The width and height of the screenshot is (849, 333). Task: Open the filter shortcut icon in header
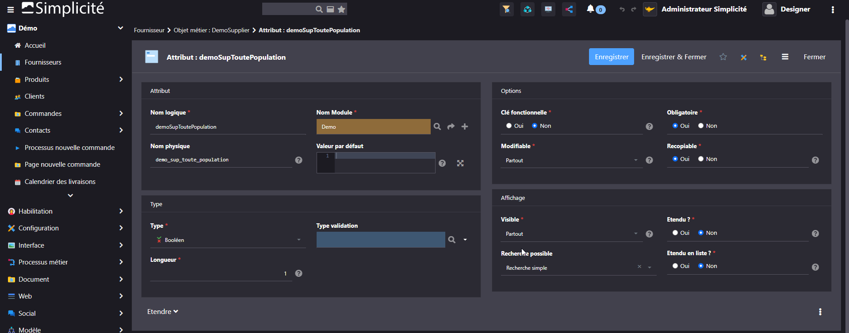coord(506,9)
